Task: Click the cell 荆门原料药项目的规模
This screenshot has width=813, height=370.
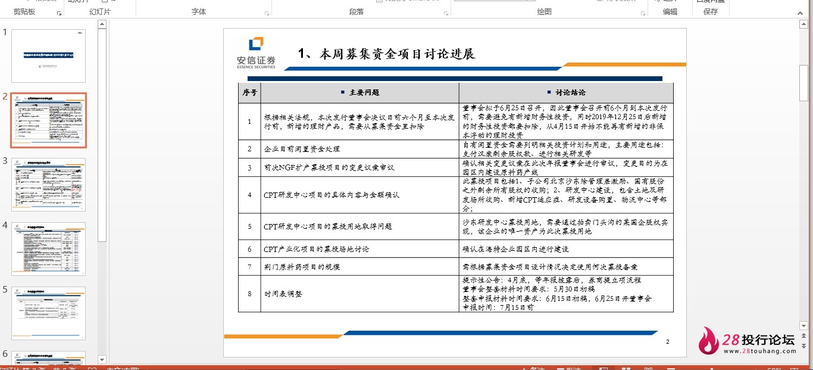Action: pos(359,267)
